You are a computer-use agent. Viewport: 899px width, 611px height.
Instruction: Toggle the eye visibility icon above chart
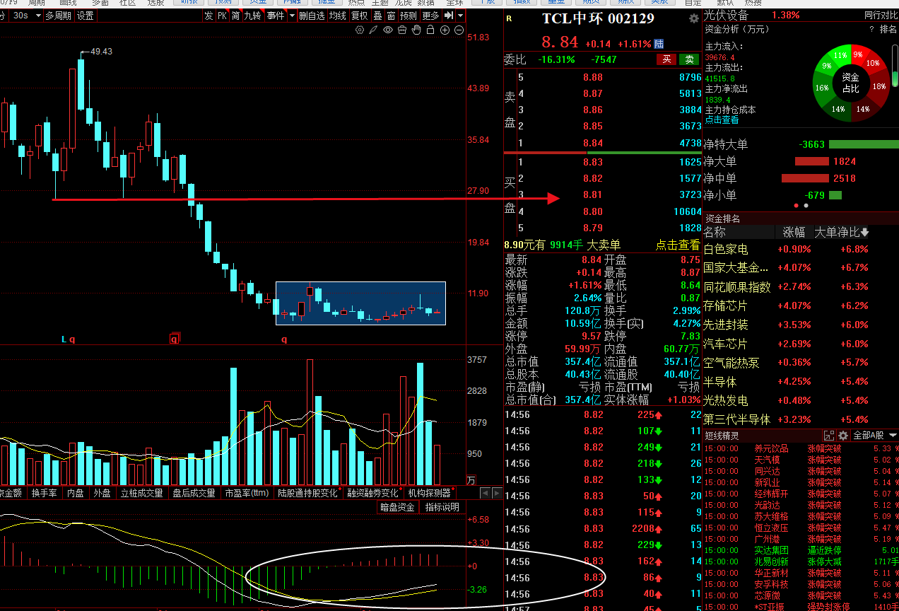[388, 30]
